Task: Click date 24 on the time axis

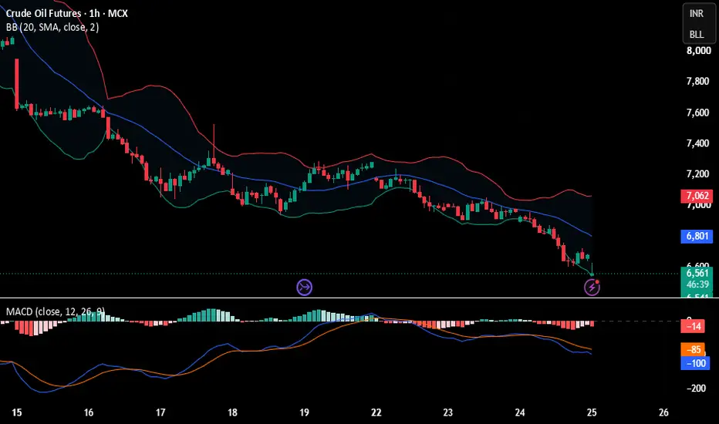Action: (520, 412)
